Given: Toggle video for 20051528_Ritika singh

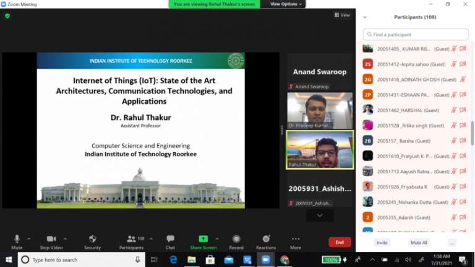Looking at the screenshot, I should click(x=463, y=125).
